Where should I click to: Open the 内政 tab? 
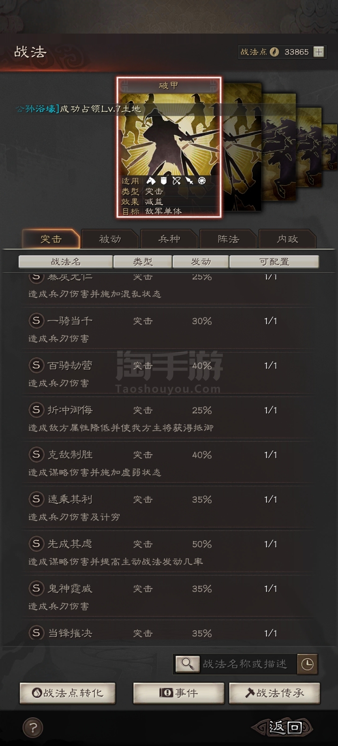coord(287,239)
